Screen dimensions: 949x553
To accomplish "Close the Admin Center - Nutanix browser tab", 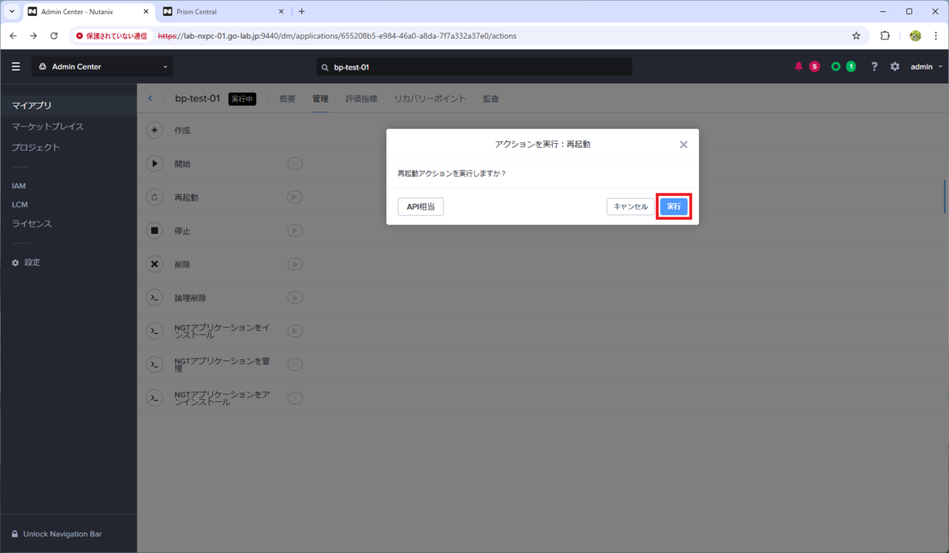I will tap(144, 12).
